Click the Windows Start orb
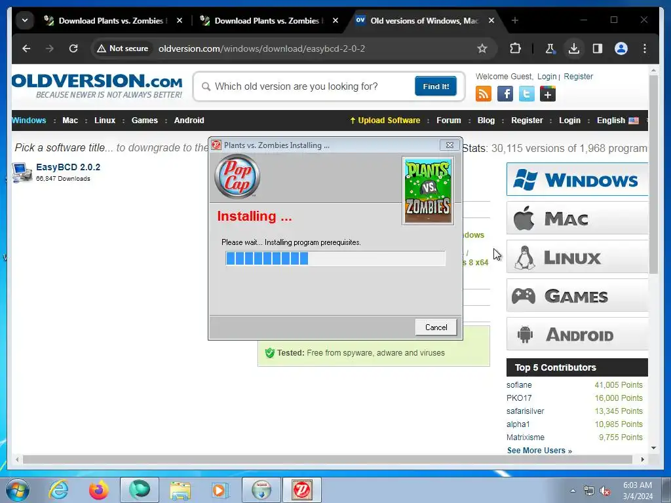This screenshot has height=503, width=671. click(18, 490)
